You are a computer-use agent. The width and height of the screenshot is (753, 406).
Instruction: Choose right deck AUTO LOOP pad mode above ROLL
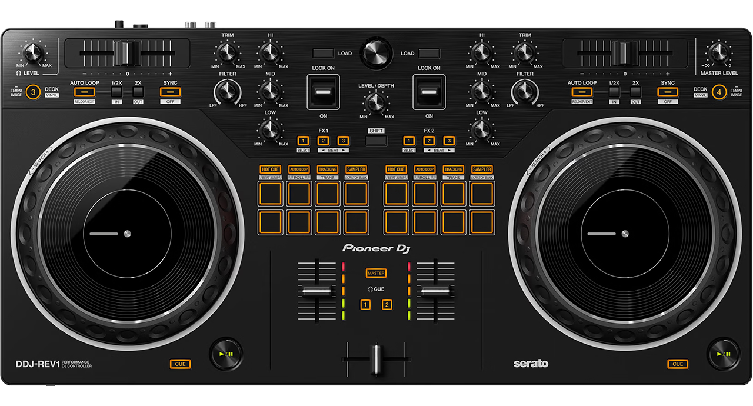coord(425,169)
